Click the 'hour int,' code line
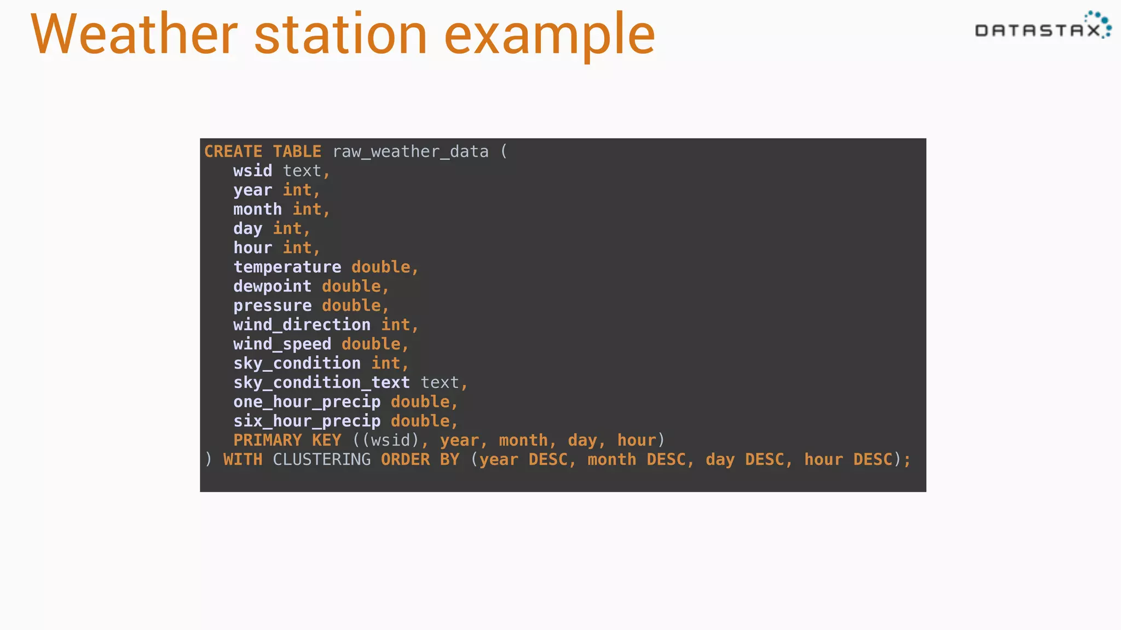This screenshot has height=630, width=1121. pyautogui.click(x=276, y=248)
